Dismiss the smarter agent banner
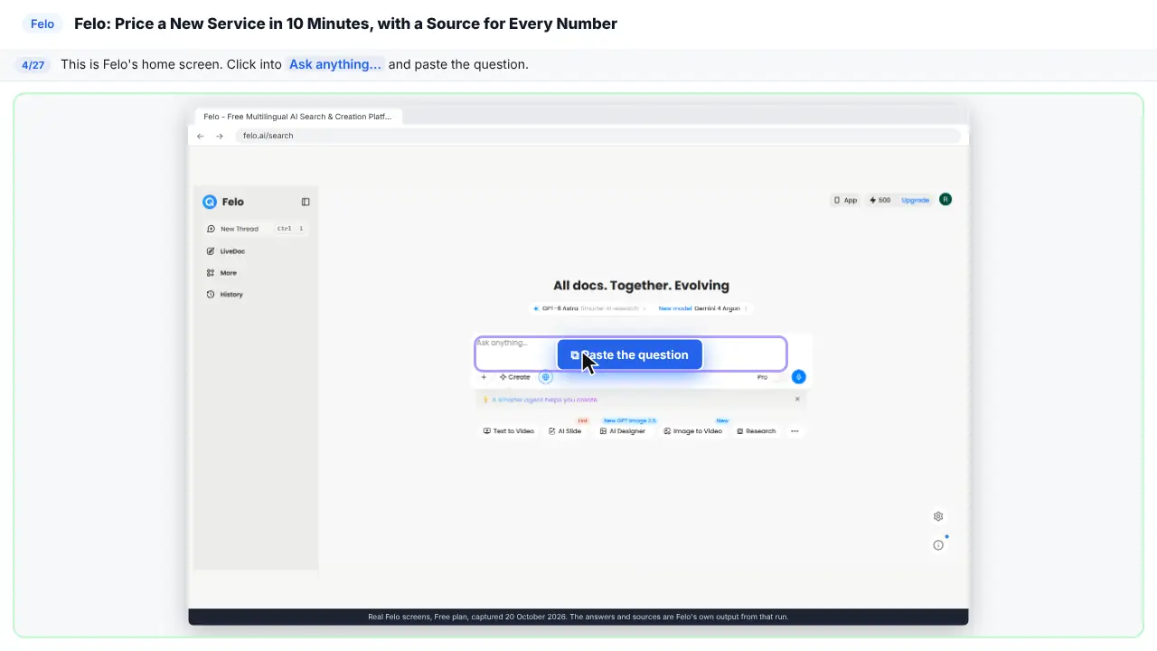Viewport: 1157px width, 651px height. 797,399
